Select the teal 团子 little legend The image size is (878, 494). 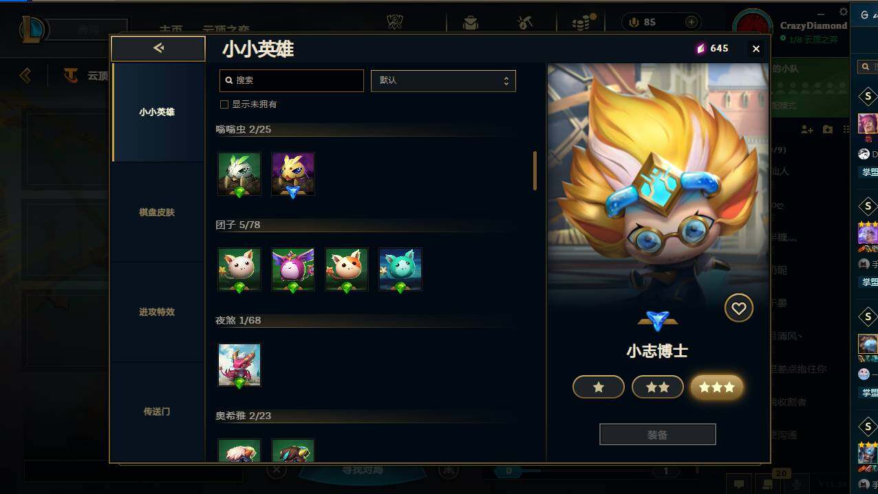(400, 269)
